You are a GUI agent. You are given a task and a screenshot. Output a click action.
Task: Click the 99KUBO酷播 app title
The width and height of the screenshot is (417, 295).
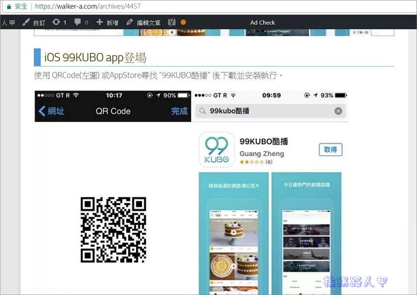[264, 142]
